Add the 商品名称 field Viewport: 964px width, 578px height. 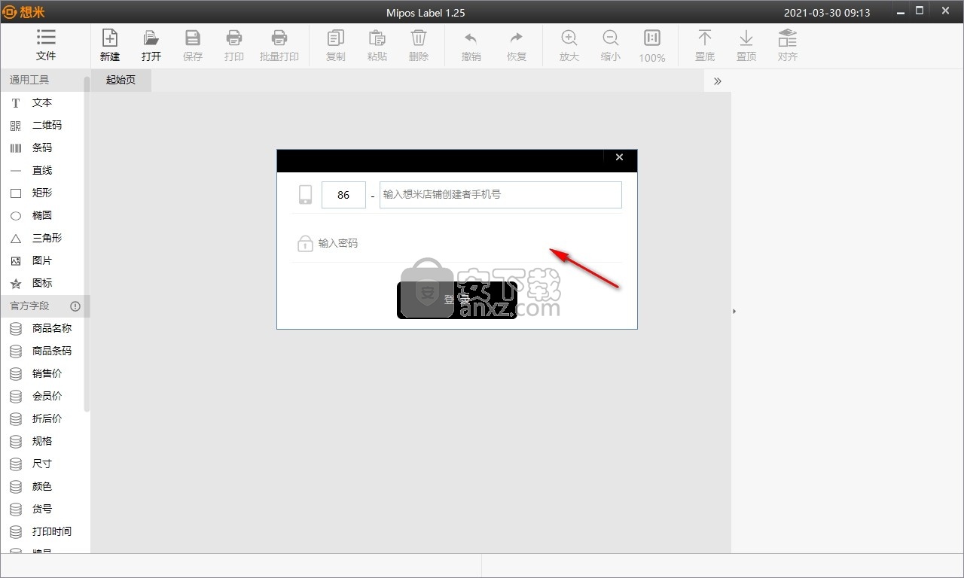[42, 328]
